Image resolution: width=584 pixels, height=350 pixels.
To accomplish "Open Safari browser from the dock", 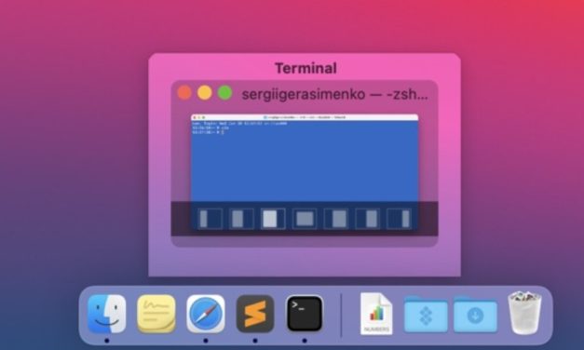I will point(206,314).
